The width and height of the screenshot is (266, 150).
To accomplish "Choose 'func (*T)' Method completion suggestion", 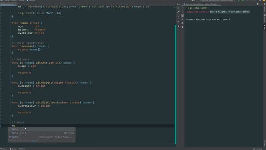I will click(x=42, y=133).
